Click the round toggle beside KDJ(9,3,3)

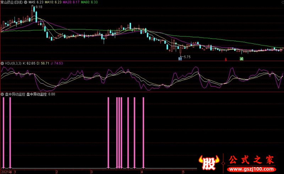(2, 63)
